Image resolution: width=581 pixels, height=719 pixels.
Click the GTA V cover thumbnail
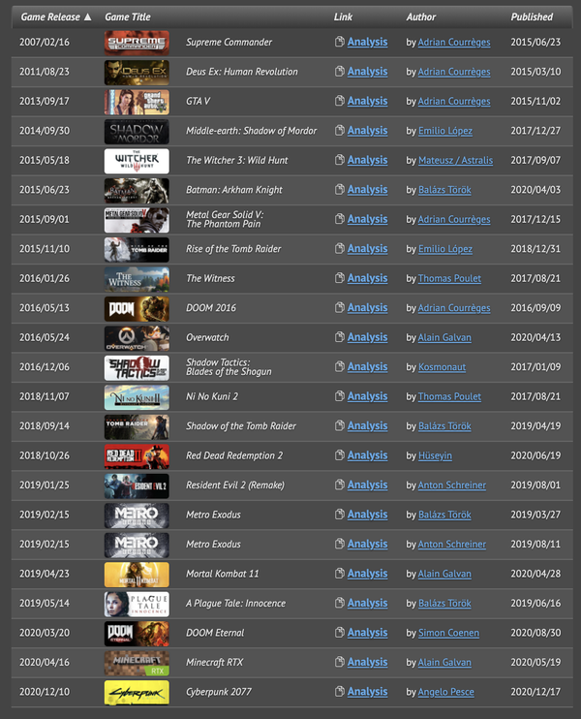pyautogui.click(x=137, y=102)
